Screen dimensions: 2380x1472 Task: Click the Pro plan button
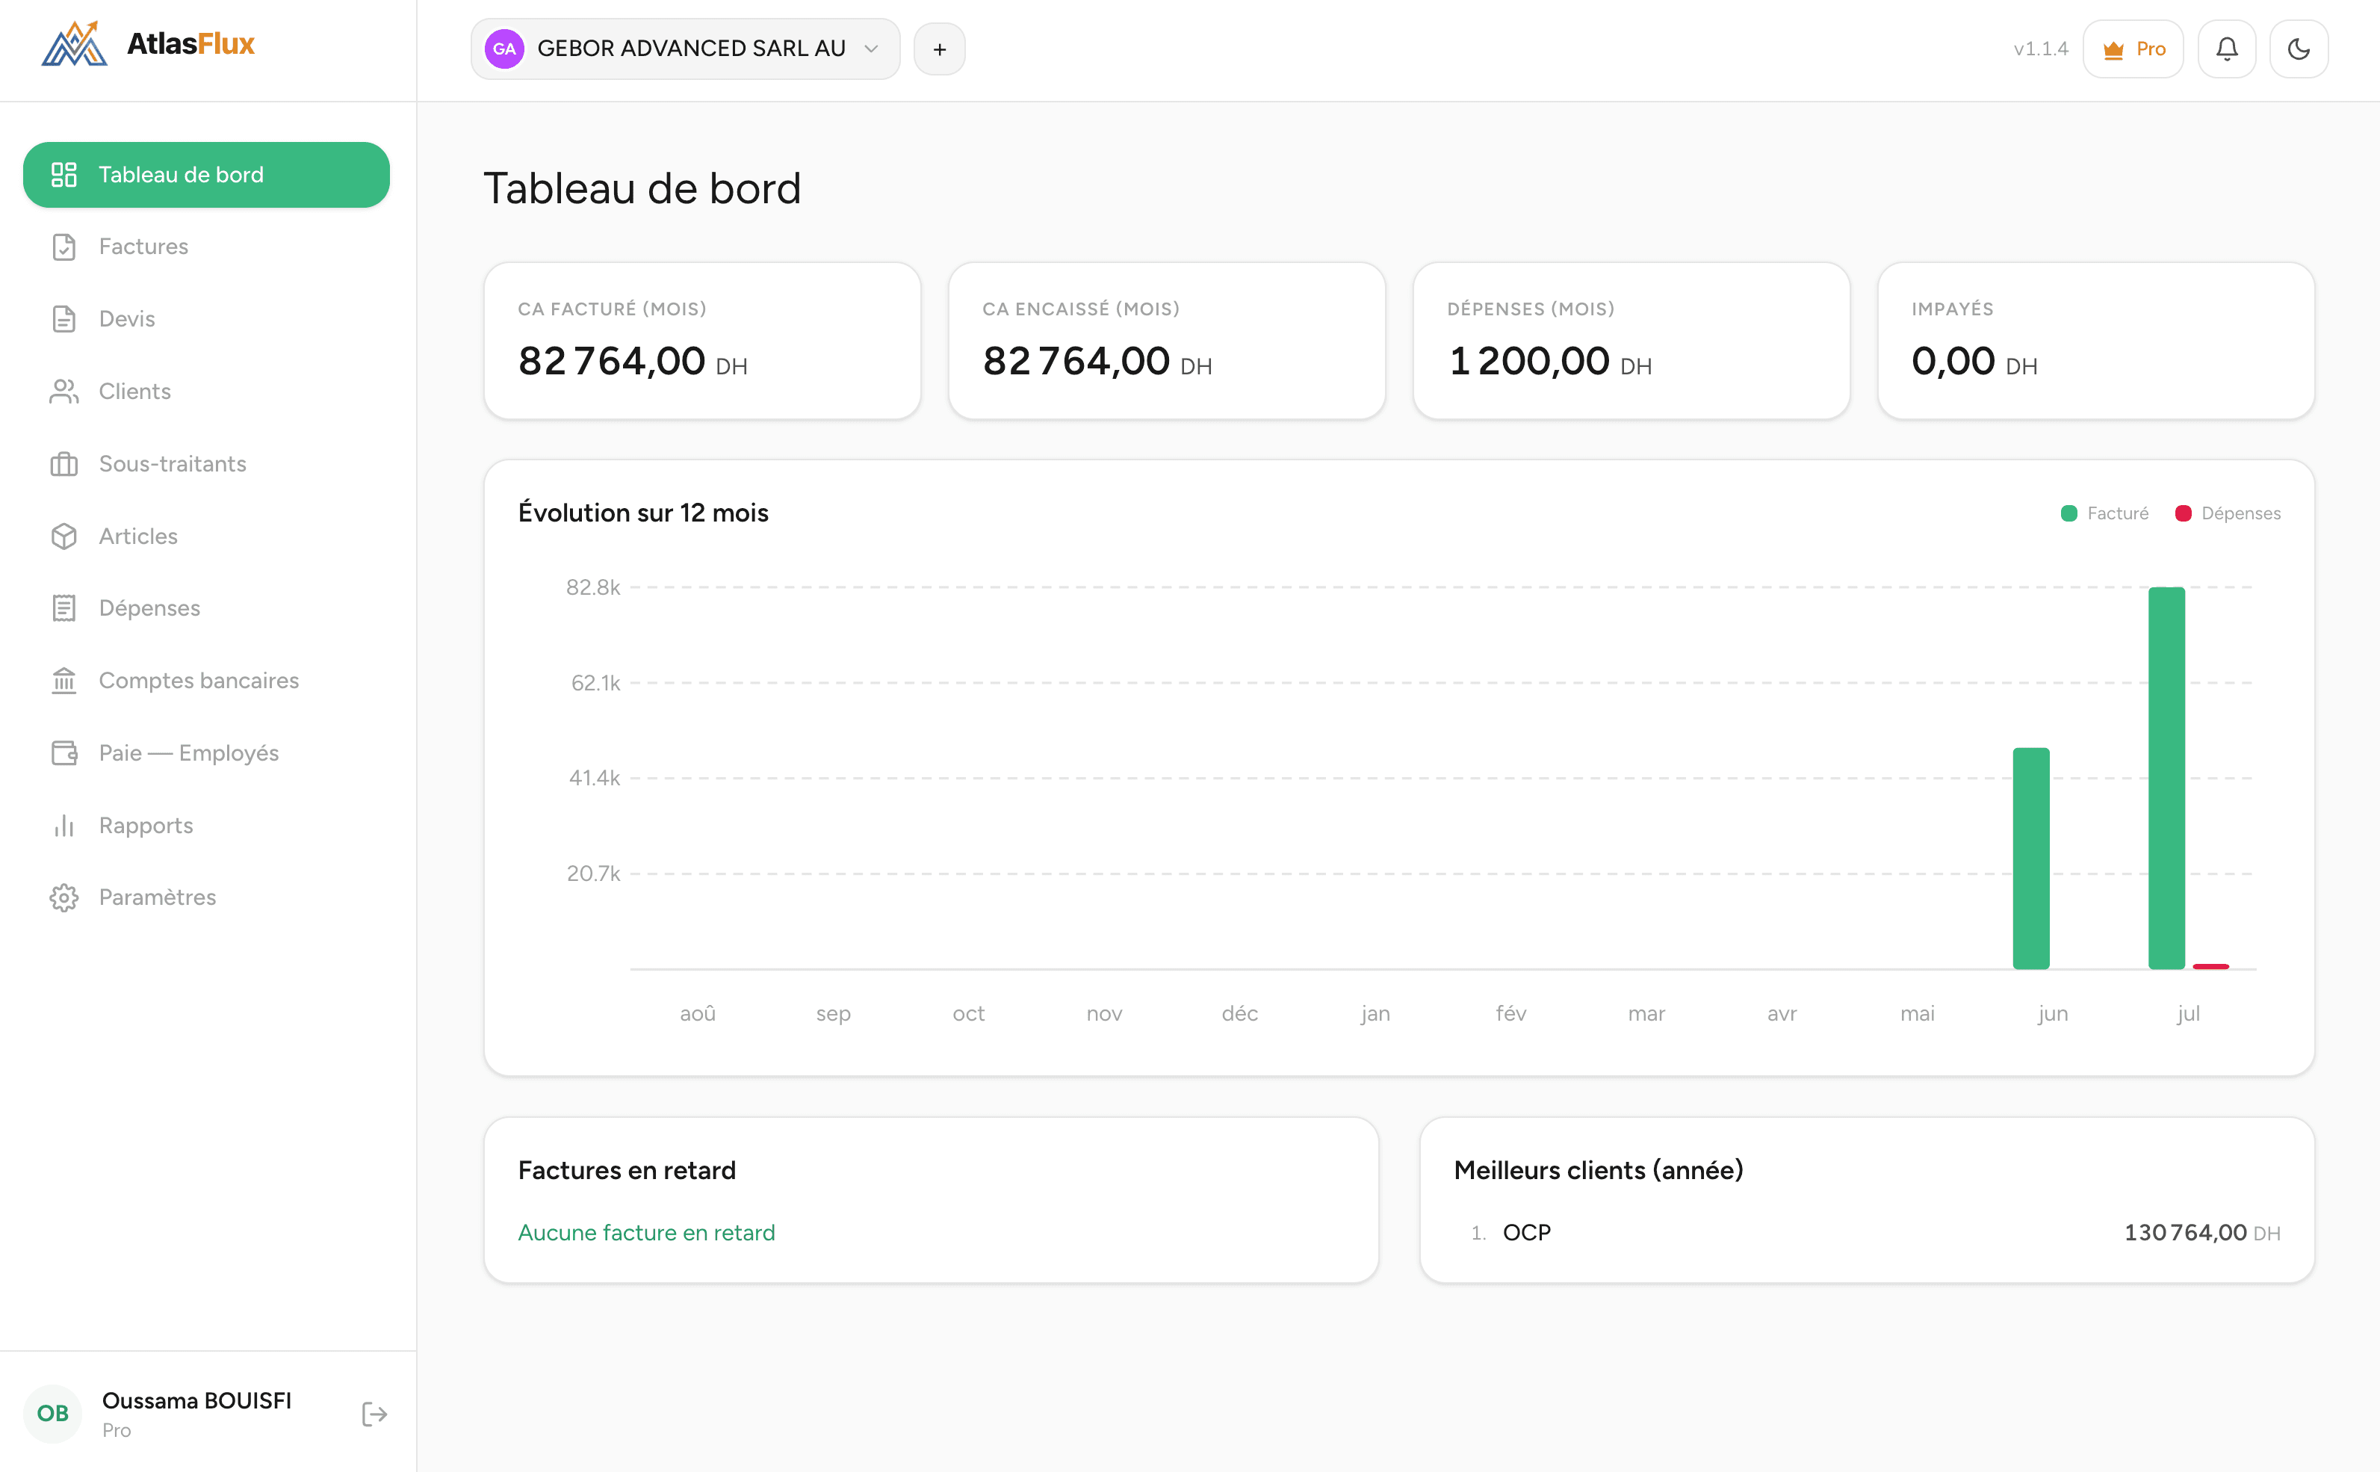[2133, 49]
